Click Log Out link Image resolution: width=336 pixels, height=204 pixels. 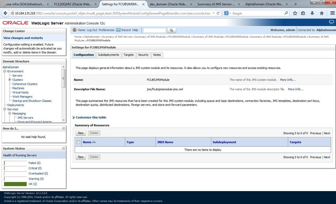92,30
